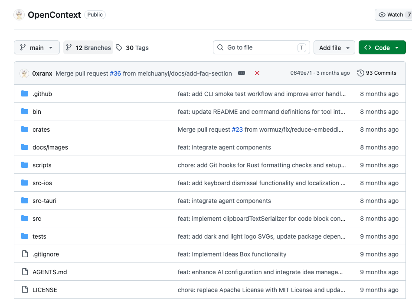Click the failed checks red X icon
Image resolution: width=412 pixels, height=299 pixels.
[257, 73]
